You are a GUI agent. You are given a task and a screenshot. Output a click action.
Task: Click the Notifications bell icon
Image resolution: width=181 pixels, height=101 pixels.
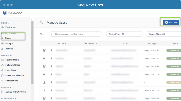tap(2, 81)
